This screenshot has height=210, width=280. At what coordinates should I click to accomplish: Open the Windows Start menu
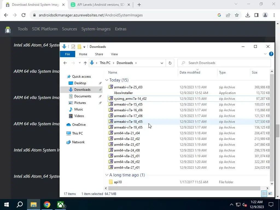pyautogui.click(x=7, y=205)
